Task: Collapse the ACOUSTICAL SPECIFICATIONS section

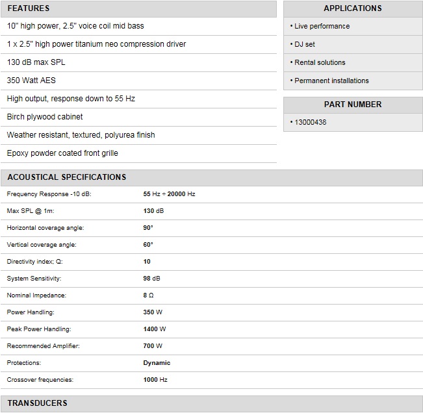Action: [66, 177]
